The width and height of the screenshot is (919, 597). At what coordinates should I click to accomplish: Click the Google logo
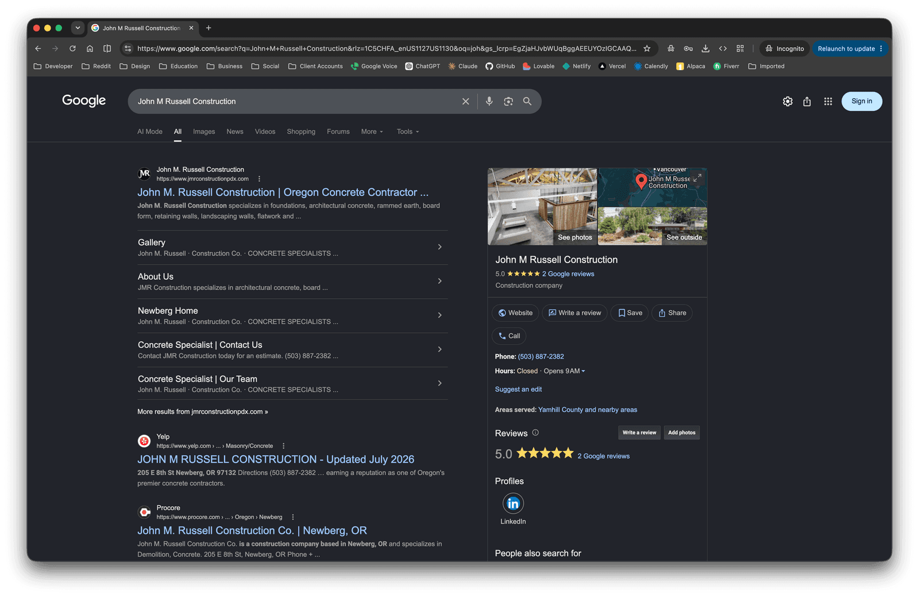[84, 101]
